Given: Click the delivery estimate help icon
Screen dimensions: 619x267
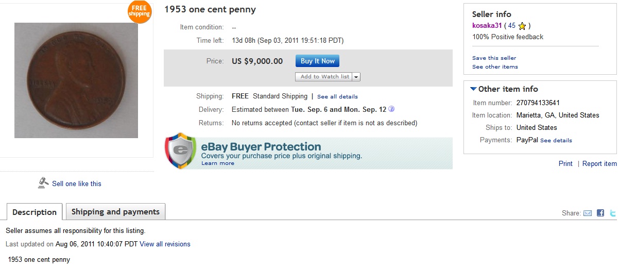Looking at the screenshot, I should pyautogui.click(x=391, y=109).
